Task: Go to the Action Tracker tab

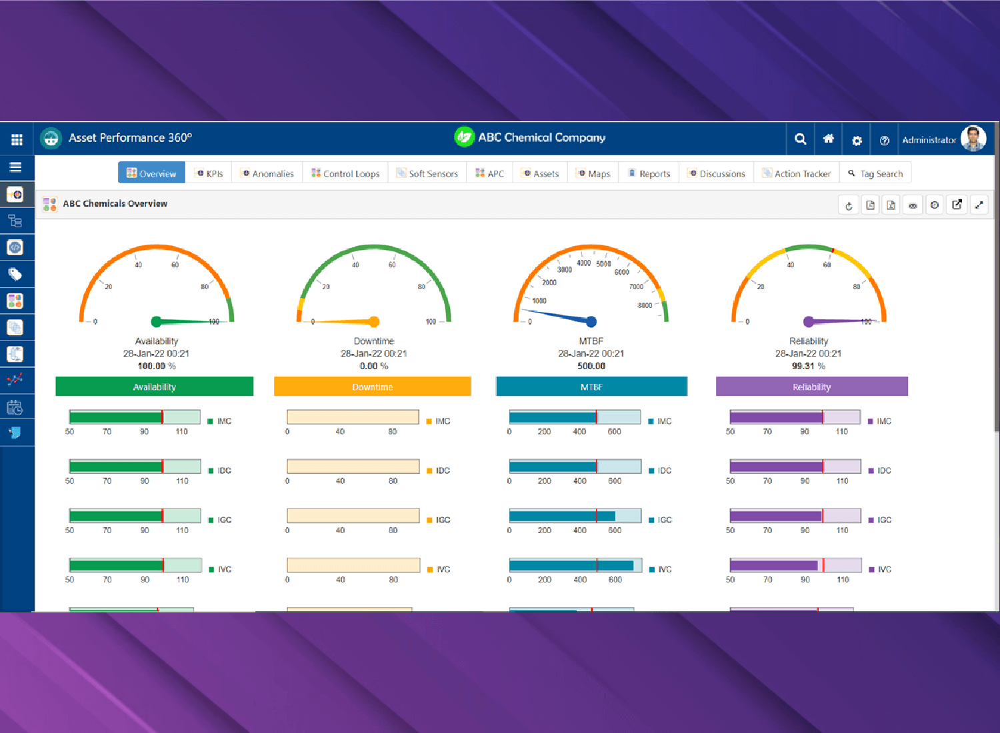Action: [797, 173]
